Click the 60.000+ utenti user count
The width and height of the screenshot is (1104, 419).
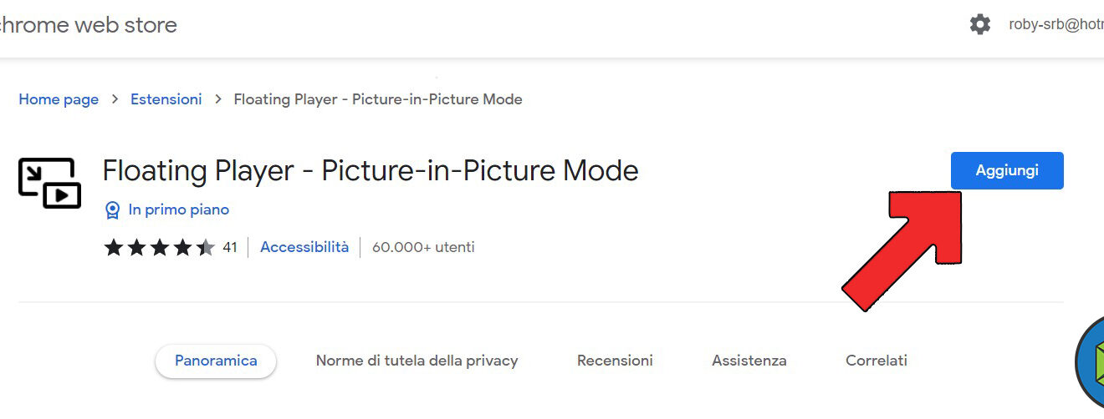tap(423, 247)
